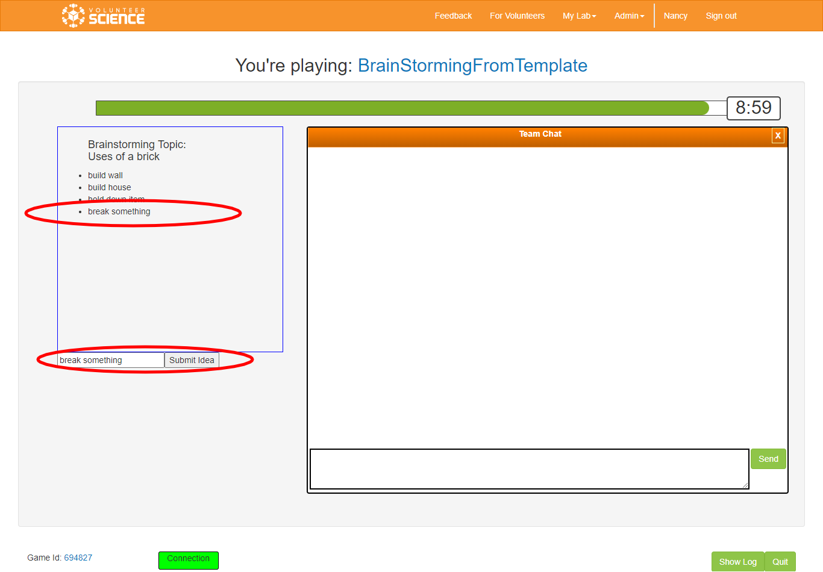Open the My Lab dropdown menu
Viewport: 823px width, 572px height.
coord(579,16)
